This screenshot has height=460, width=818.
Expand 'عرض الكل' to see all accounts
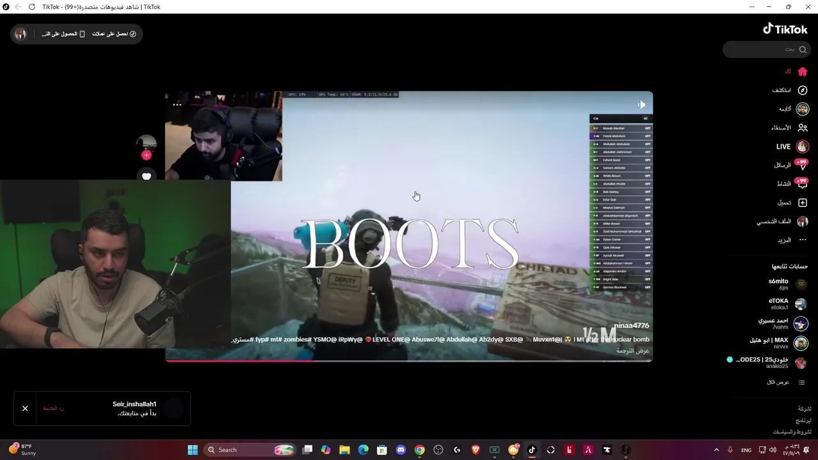786,382
